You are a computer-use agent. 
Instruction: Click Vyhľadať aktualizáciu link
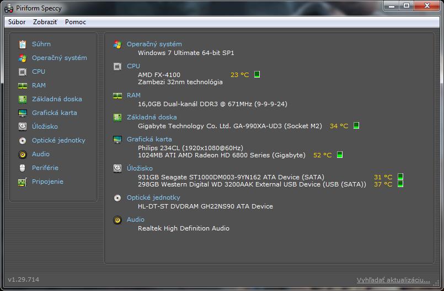coord(393,280)
